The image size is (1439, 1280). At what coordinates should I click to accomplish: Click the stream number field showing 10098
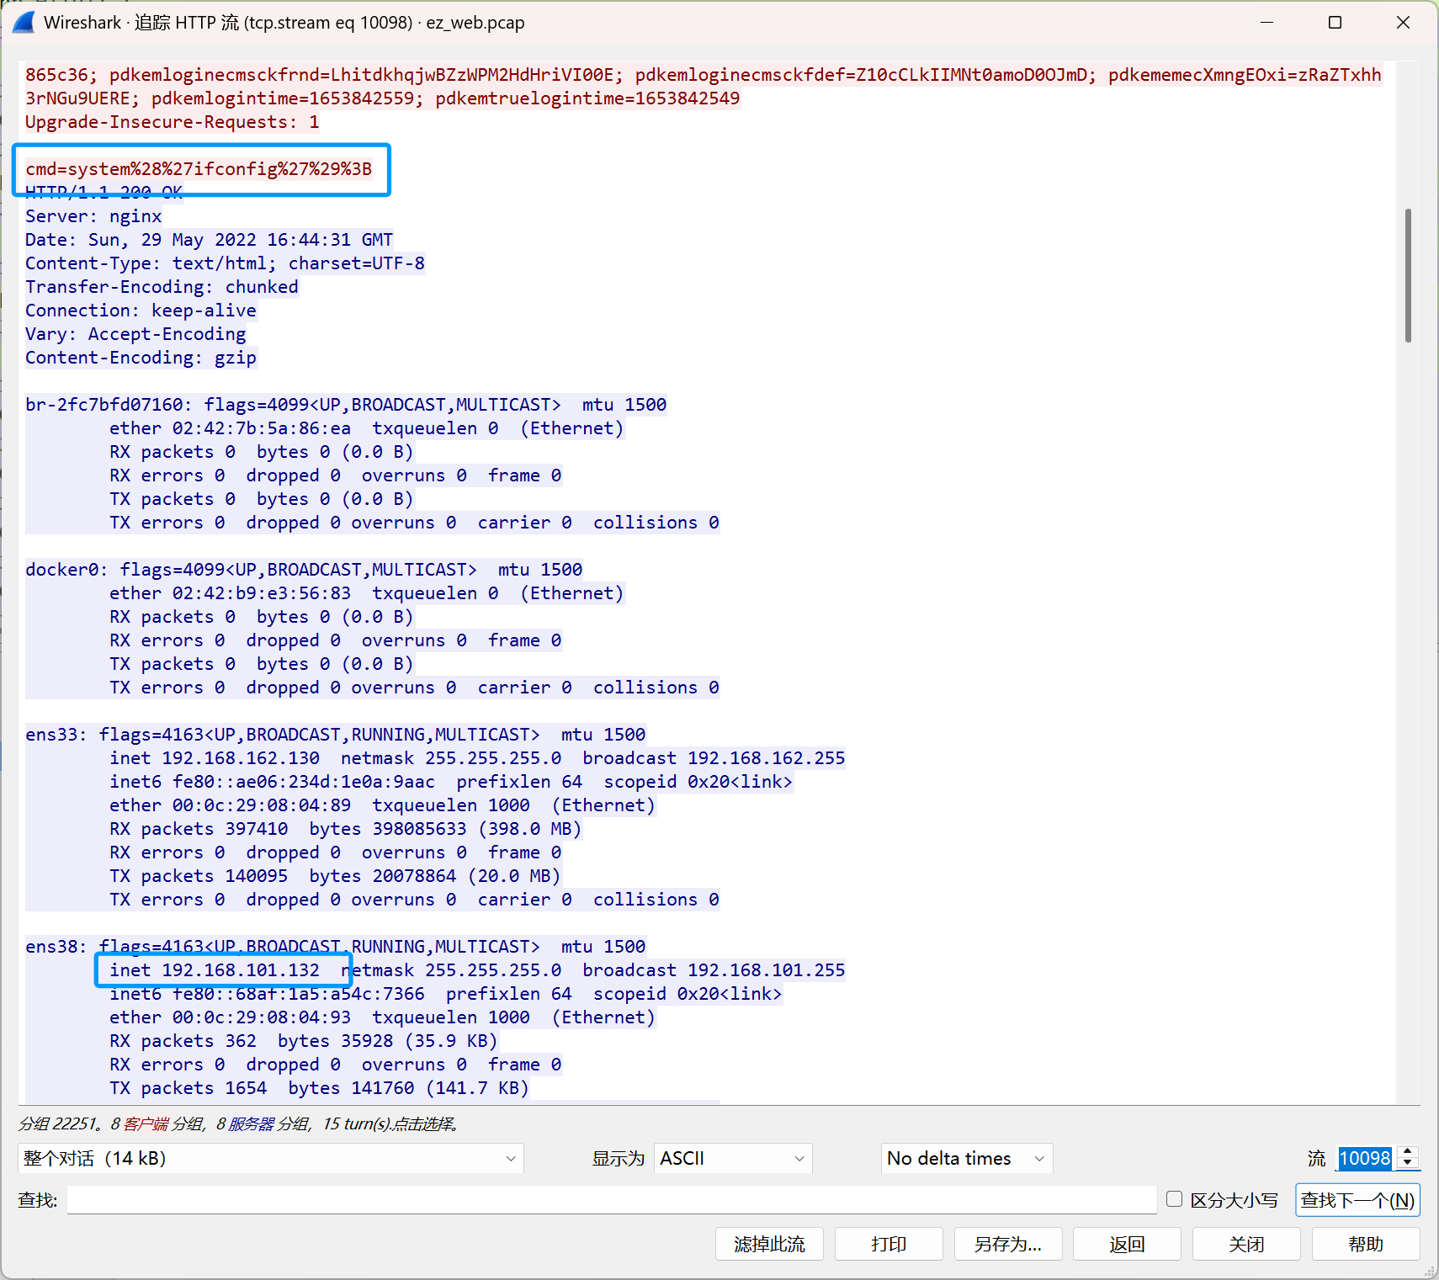[x=1365, y=1158]
